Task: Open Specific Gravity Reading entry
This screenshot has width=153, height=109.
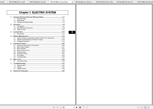Action: (39, 40)
